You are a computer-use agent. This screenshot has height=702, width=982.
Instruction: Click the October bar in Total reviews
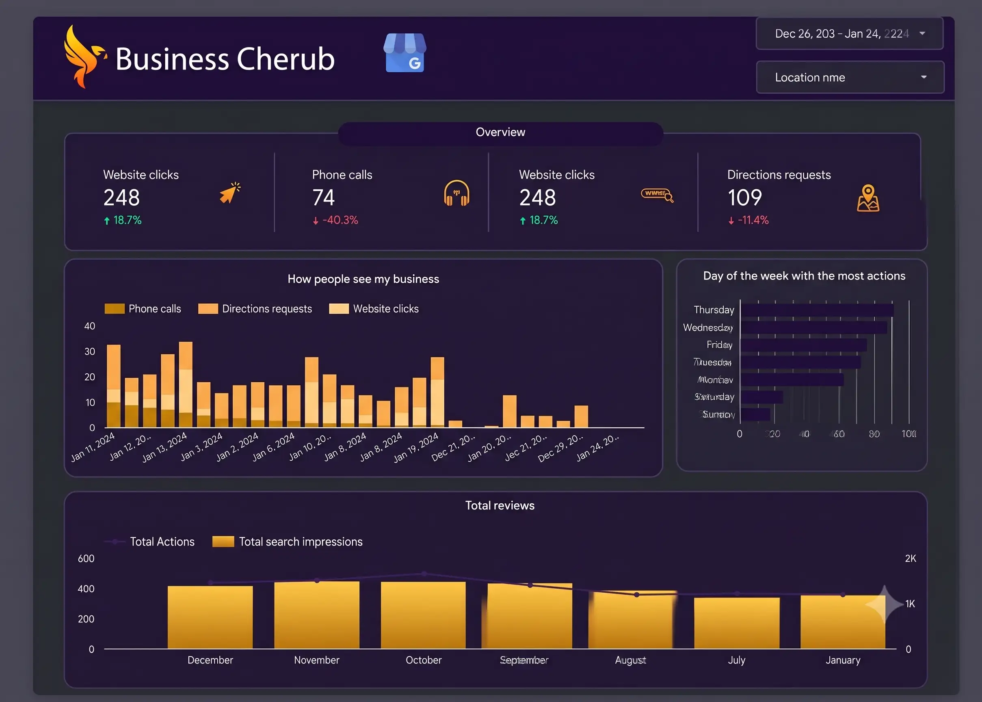(424, 615)
